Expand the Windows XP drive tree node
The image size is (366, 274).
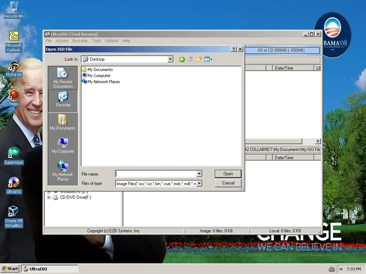[49, 192]
